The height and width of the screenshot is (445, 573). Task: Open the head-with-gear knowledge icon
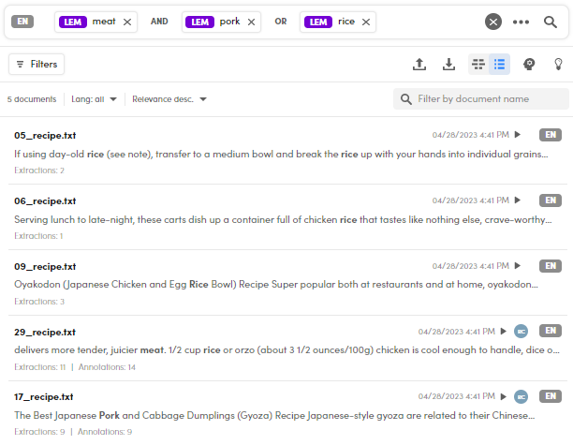pyautogui.click(x=529, y=64)
